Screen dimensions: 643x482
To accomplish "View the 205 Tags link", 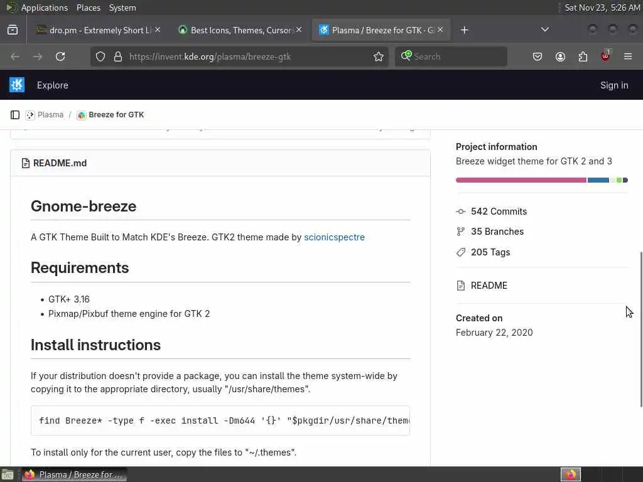I will [490, 252].
